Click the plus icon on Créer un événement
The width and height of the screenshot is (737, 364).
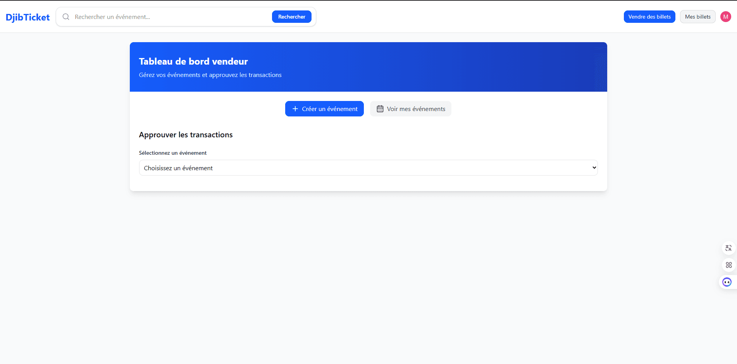296,109
